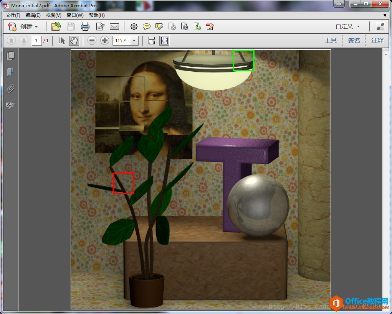Open a file with the folder icon
This screenshot has height=314, width=392.
tap(56, 26)
